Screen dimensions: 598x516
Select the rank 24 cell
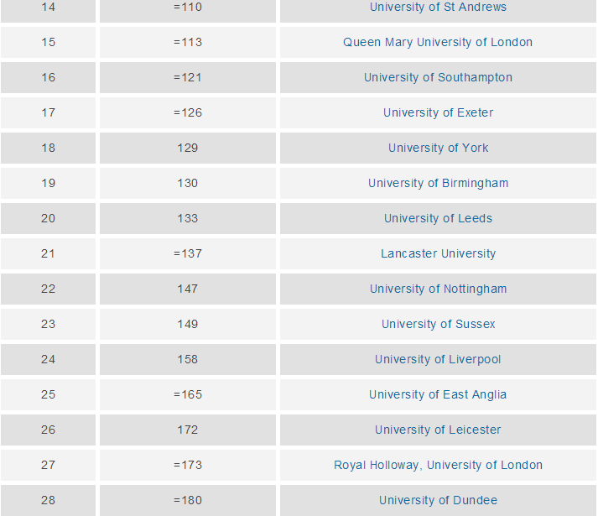[48, 360]
